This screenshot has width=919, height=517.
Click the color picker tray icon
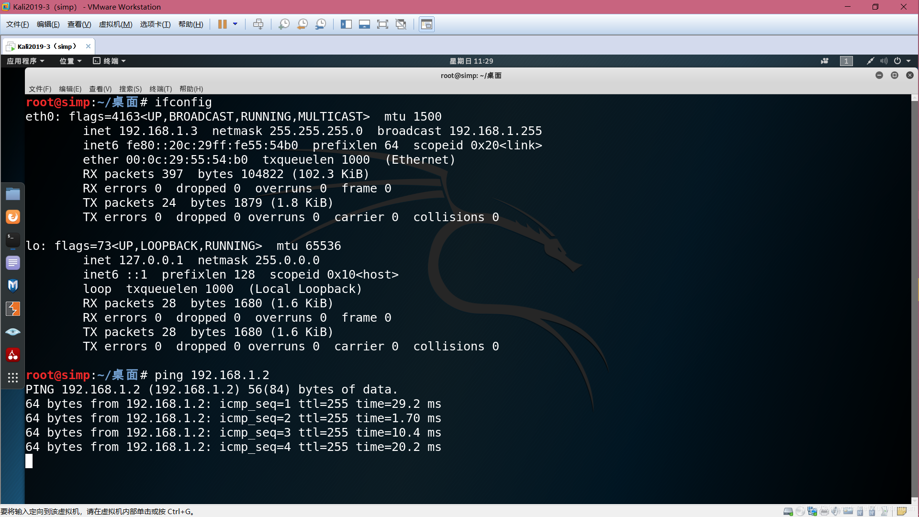pyautogui.click(x=870, y=61)
